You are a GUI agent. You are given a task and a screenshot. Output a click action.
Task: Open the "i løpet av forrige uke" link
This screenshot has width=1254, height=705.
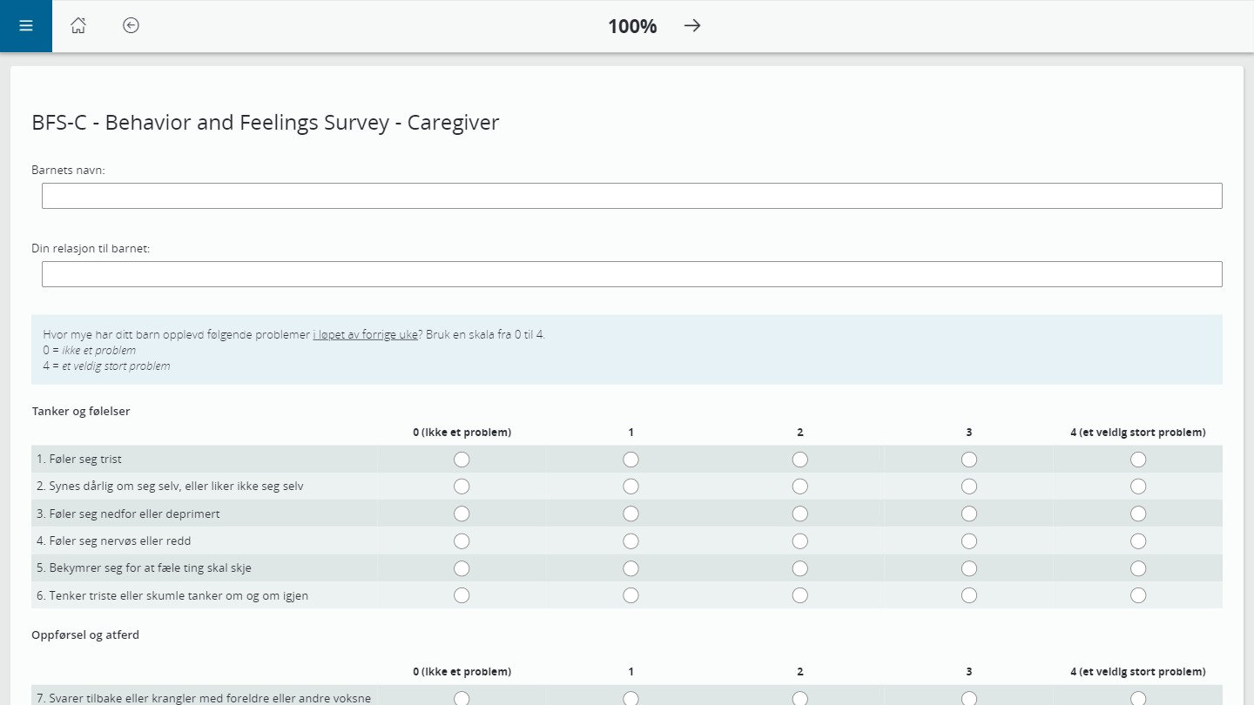click(365, 333)
